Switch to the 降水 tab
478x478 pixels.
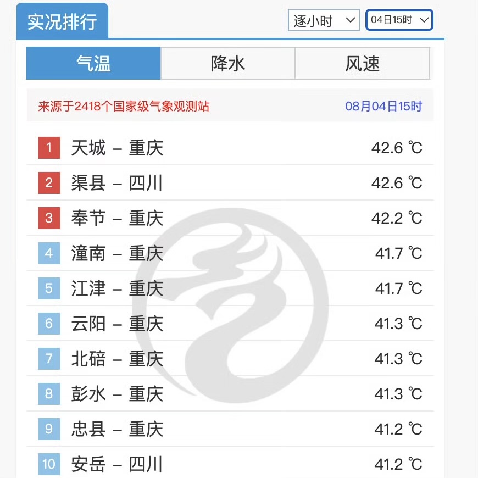coord(227,63)
